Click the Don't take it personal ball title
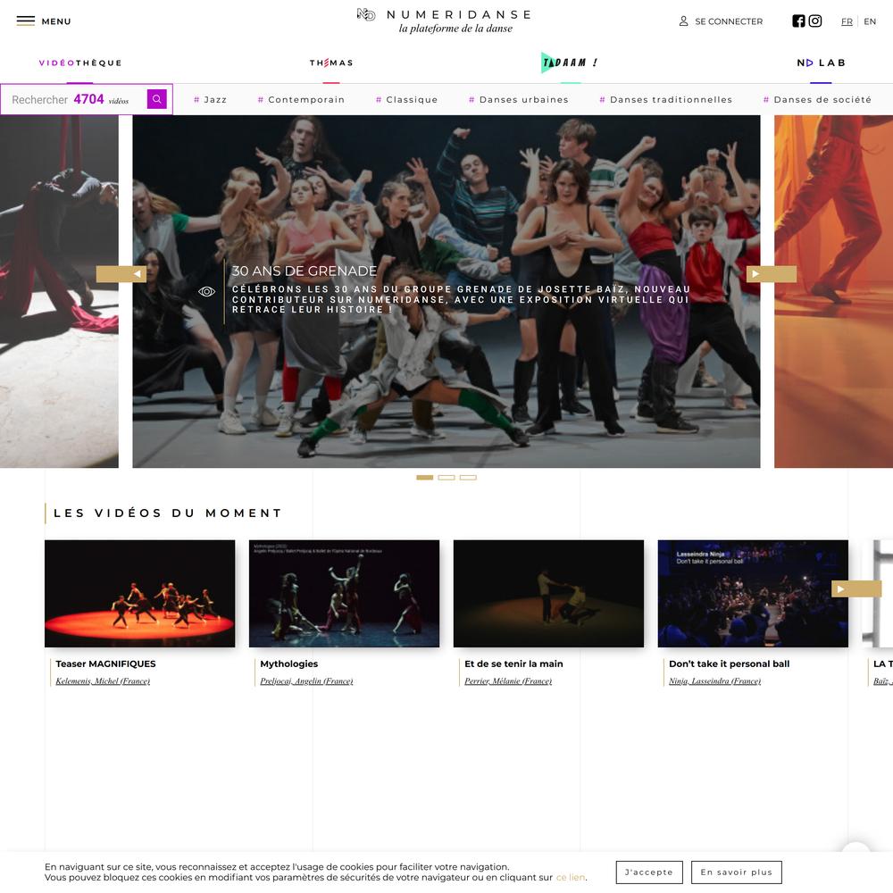893x893 pixels. coord(729,663)
